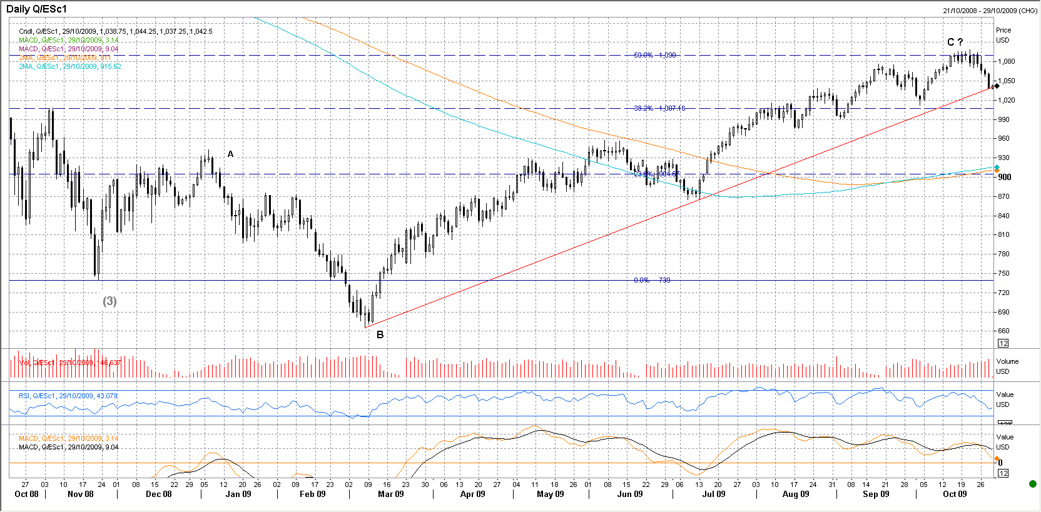Select the black last-price diamond marker on price axis
Screen dimensions: 1041x512
(997, 86)
